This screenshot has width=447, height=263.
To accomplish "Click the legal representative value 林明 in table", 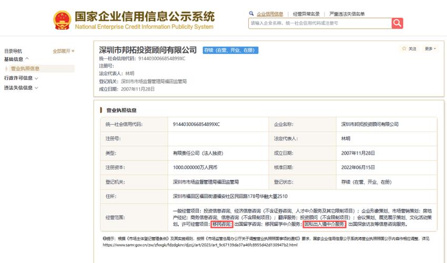I will coord(346,139).
